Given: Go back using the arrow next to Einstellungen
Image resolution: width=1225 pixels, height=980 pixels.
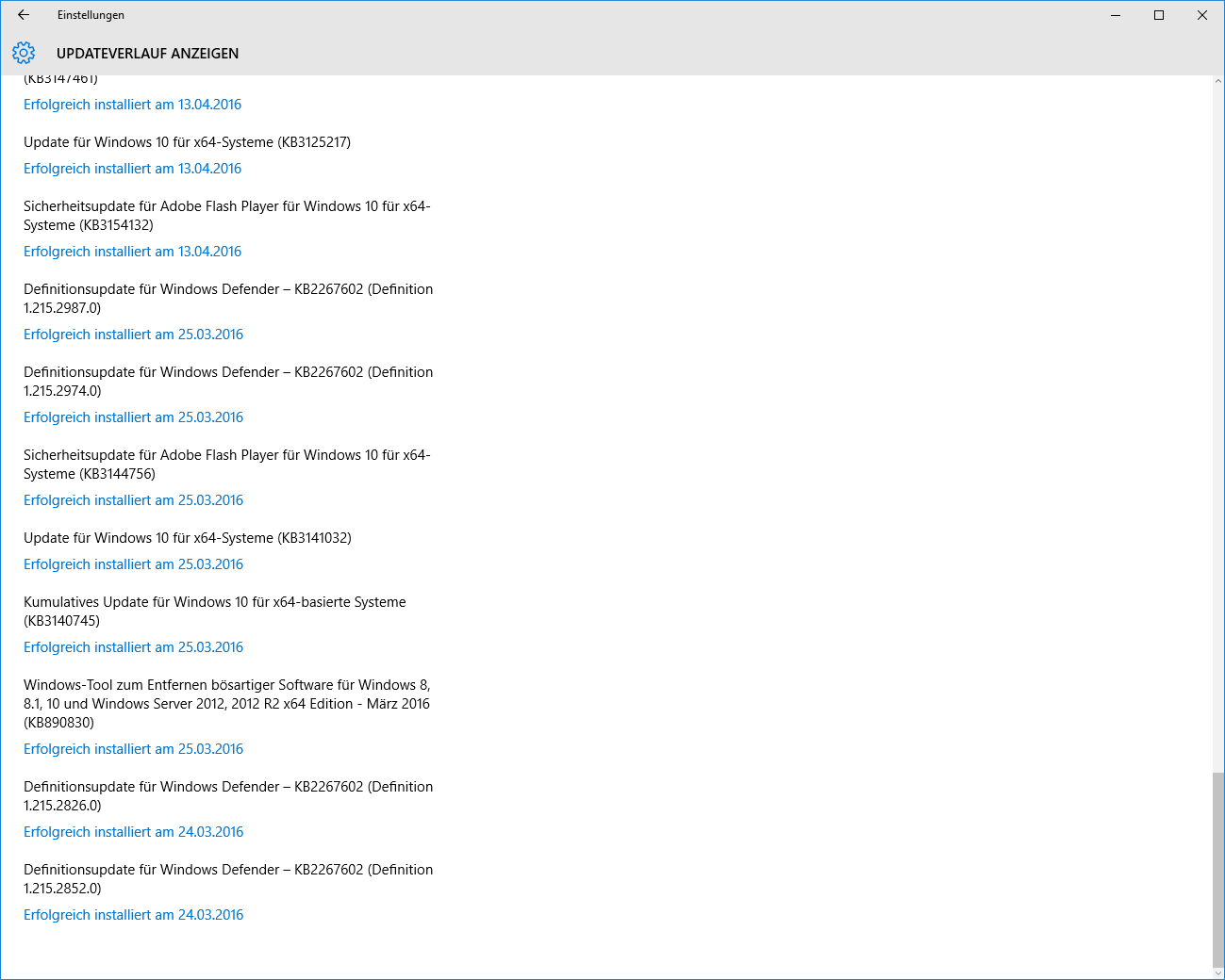Looking at the screenshot, I should point(24,15).
